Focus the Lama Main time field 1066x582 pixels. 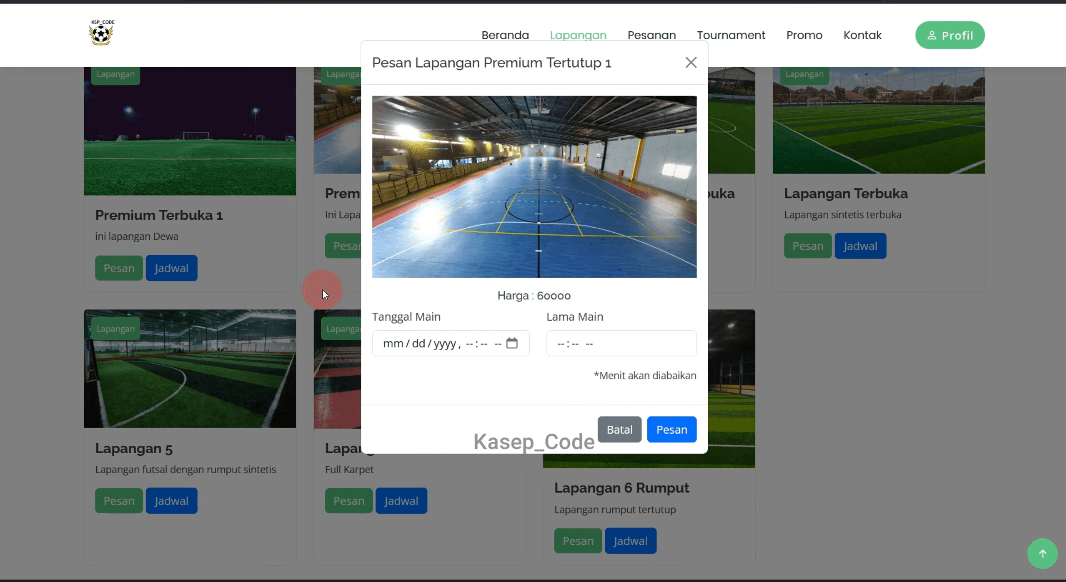coord(621,343)
